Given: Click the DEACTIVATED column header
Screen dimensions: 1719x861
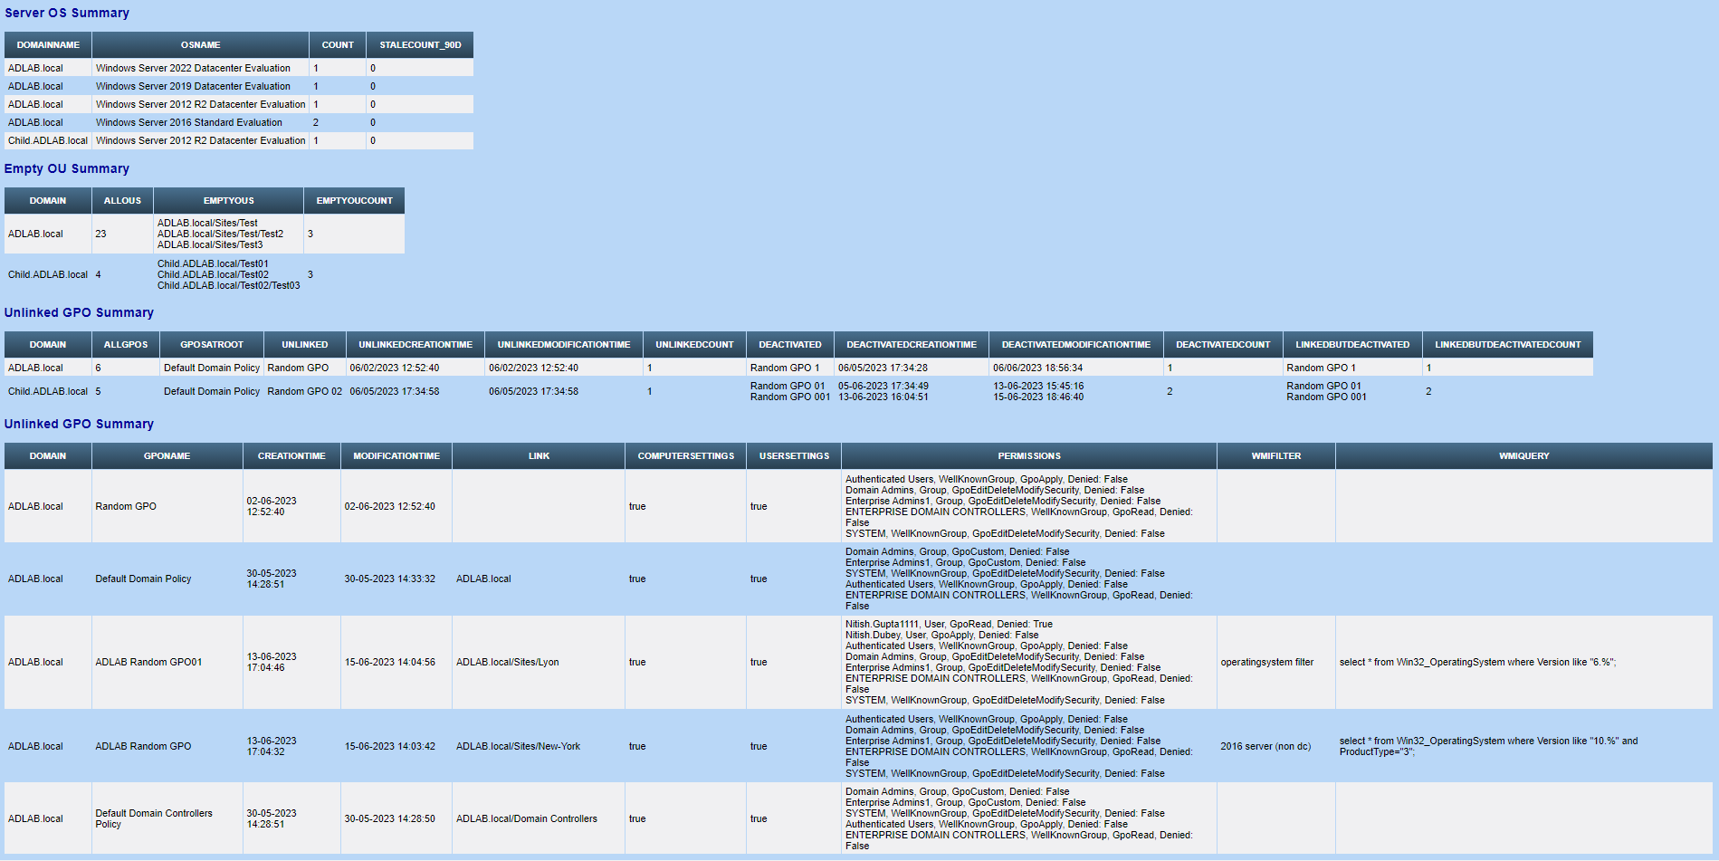Looking at the screenshot, I should 789,344.
